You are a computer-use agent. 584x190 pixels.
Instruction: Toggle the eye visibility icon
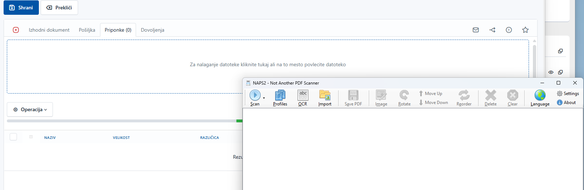tap(551, 72)
